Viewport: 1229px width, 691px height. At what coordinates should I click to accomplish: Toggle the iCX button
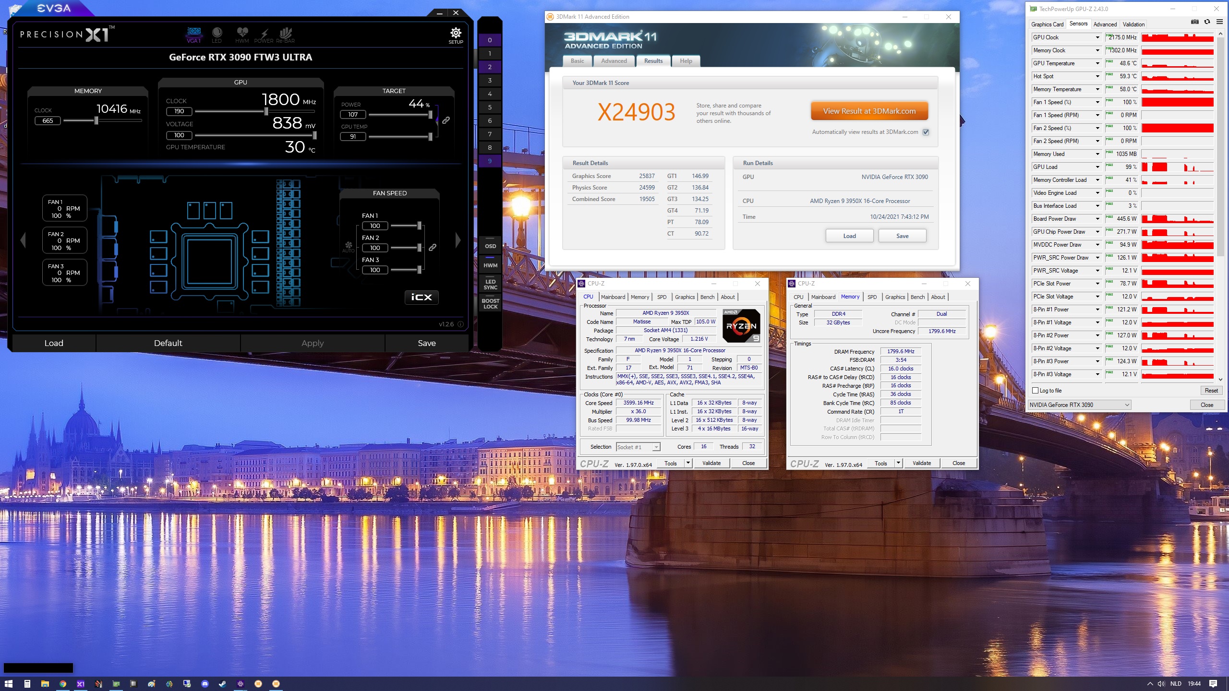coord(422,297)
